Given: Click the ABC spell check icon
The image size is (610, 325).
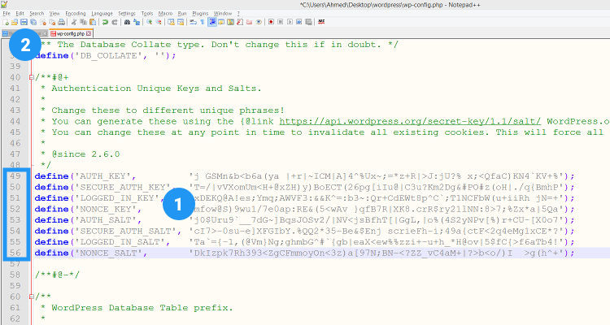Looking at the screenshot, I should pyautogui.click(x=321, y=22).
